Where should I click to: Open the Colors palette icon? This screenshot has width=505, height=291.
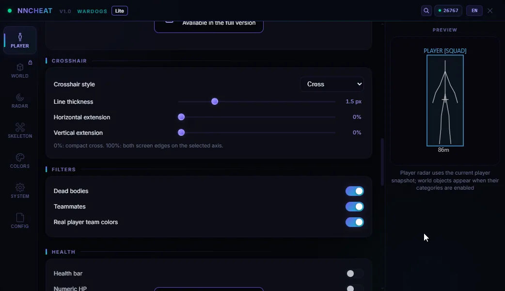(x=20, y=157)
